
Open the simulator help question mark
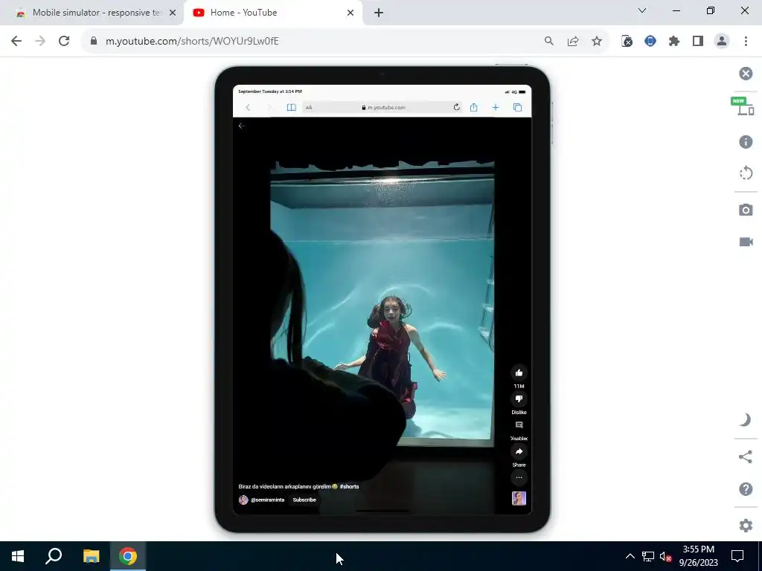click(746, 489)
